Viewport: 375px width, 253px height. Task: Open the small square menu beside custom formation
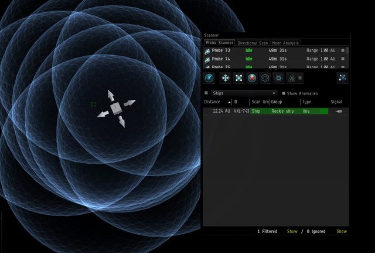tap(300, 78)
